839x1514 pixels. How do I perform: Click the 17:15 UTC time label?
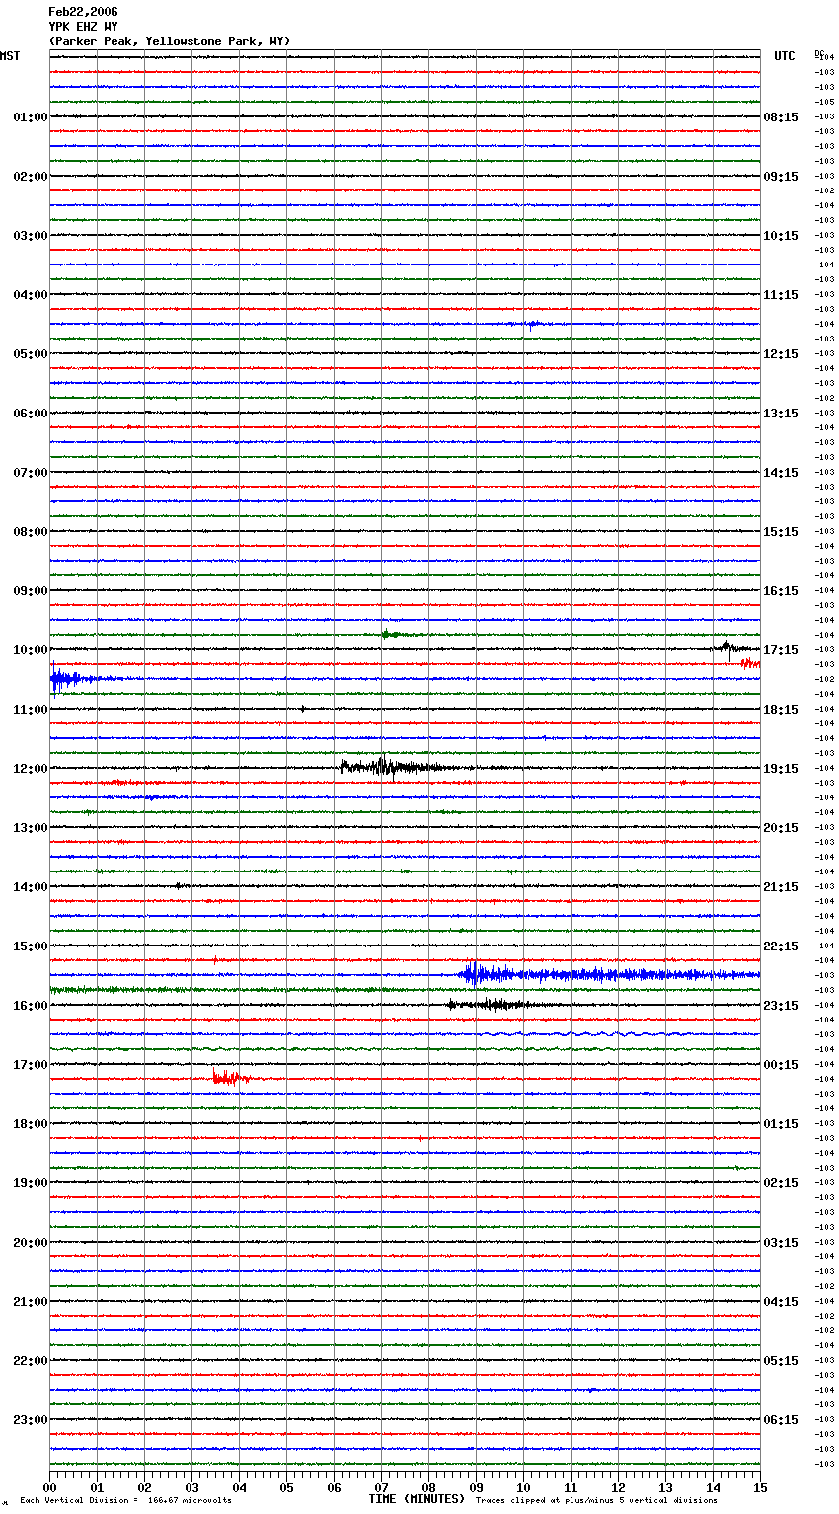[781, 650]
